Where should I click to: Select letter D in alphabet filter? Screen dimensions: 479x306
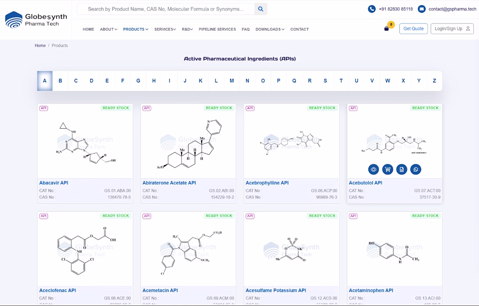tap(91, 81)
